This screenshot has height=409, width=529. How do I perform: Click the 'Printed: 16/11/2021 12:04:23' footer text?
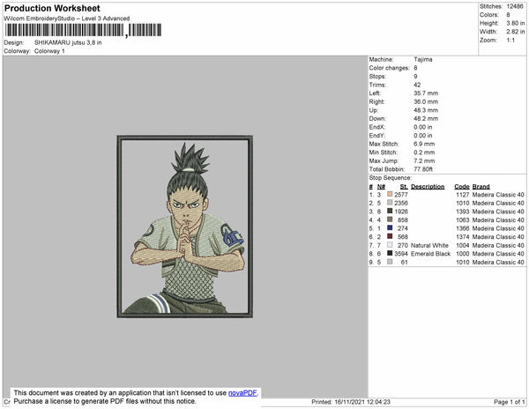click(351, 402)
